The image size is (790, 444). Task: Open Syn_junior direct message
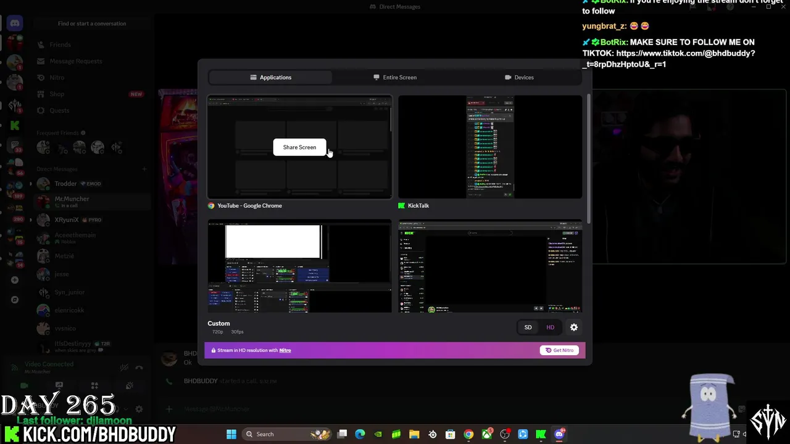pos(93,292)
